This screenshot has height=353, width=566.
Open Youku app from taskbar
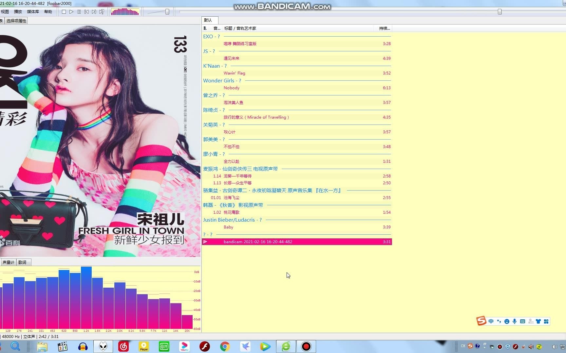click(x=184, y=346)
